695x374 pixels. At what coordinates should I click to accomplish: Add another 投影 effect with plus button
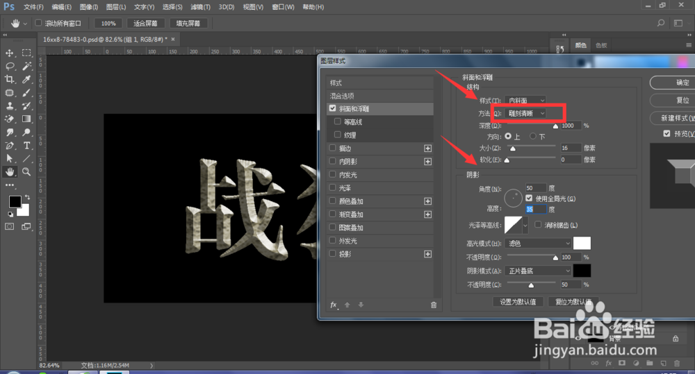click(x=427, y=254)
